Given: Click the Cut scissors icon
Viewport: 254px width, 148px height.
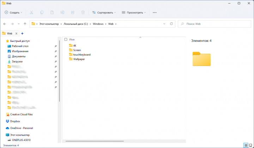Looking at the screenshot, I should (x=31, y=12).
